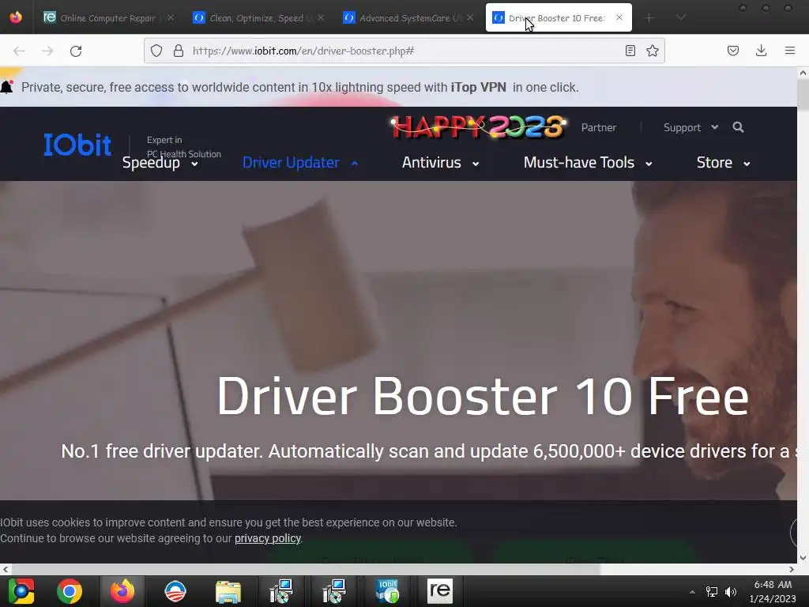Open the Save to Pocket icon
809x607 pixels.
pos(733,51)
